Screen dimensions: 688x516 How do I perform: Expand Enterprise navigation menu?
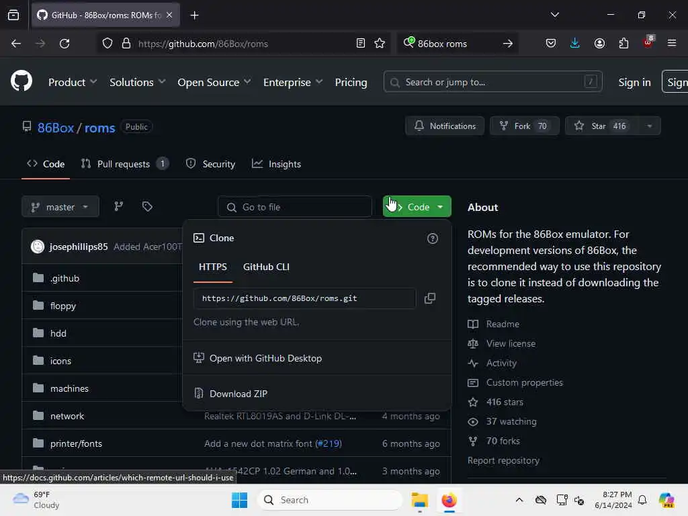pos(293,82)
